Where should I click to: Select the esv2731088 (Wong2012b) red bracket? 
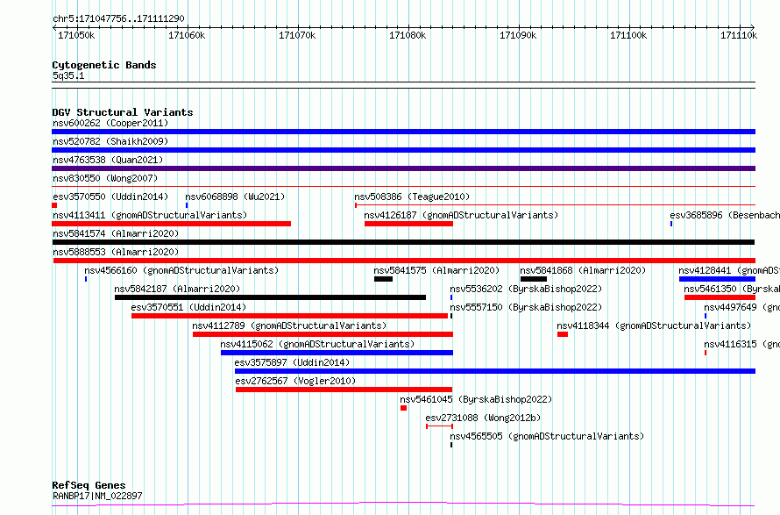[x=440, y=426]
